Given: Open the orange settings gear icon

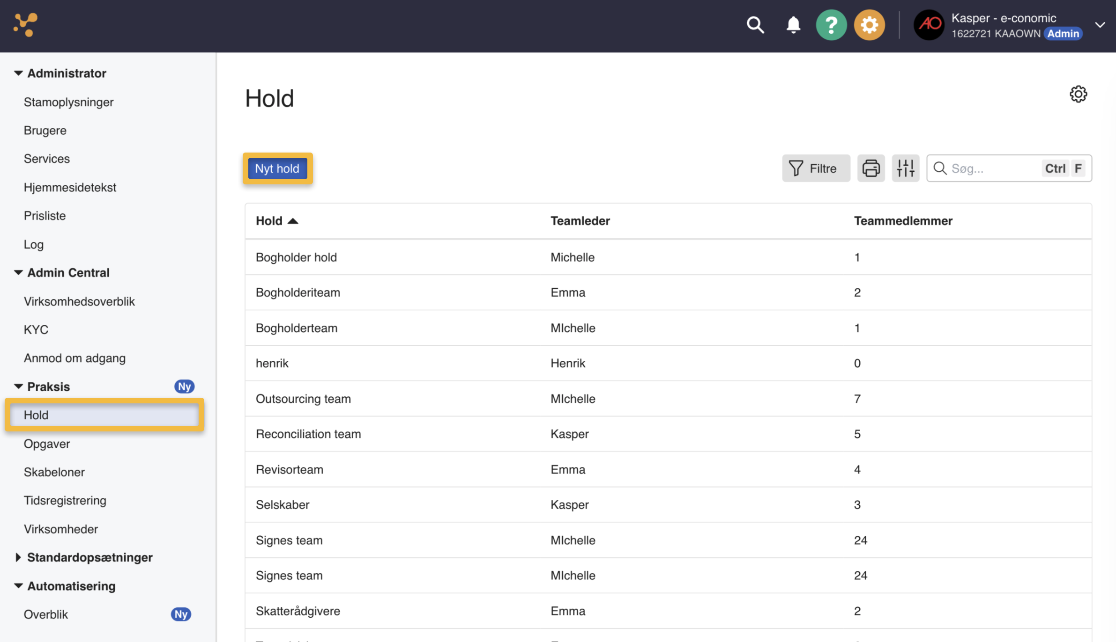Looking at the screenshot, I should 869,25.
